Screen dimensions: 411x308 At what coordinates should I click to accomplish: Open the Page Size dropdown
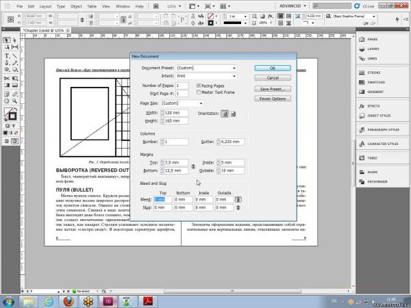[182, 103]
